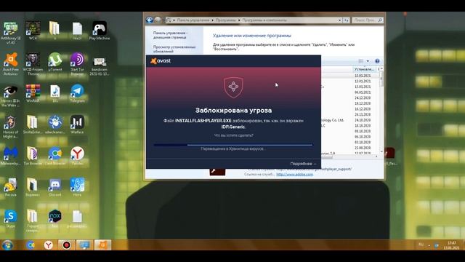
Task: Open Start Tor Browser shortcut
Action: coord(77,64)
